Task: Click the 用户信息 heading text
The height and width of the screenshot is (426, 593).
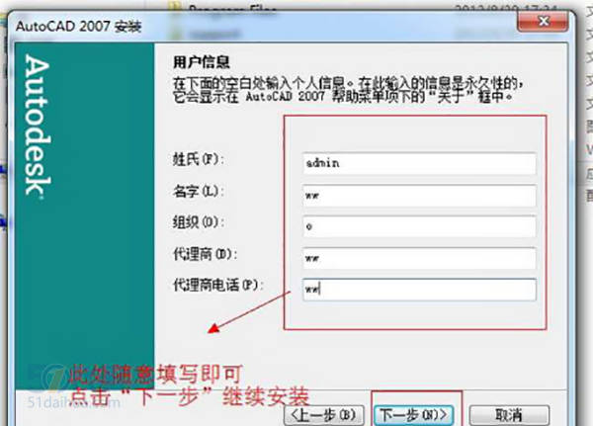Action: 202,62
